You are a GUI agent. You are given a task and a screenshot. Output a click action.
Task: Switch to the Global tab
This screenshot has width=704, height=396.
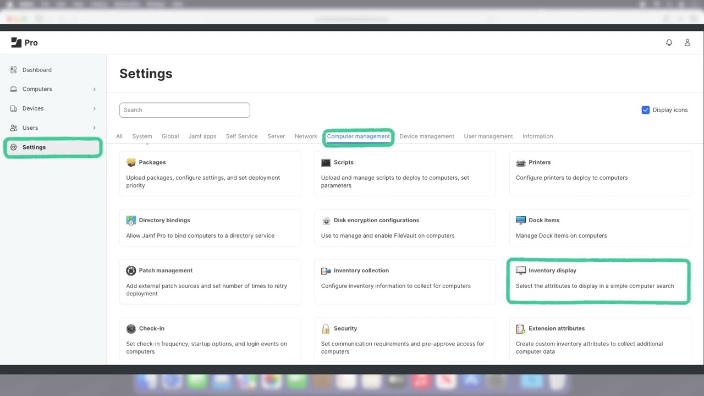(170, 136)
